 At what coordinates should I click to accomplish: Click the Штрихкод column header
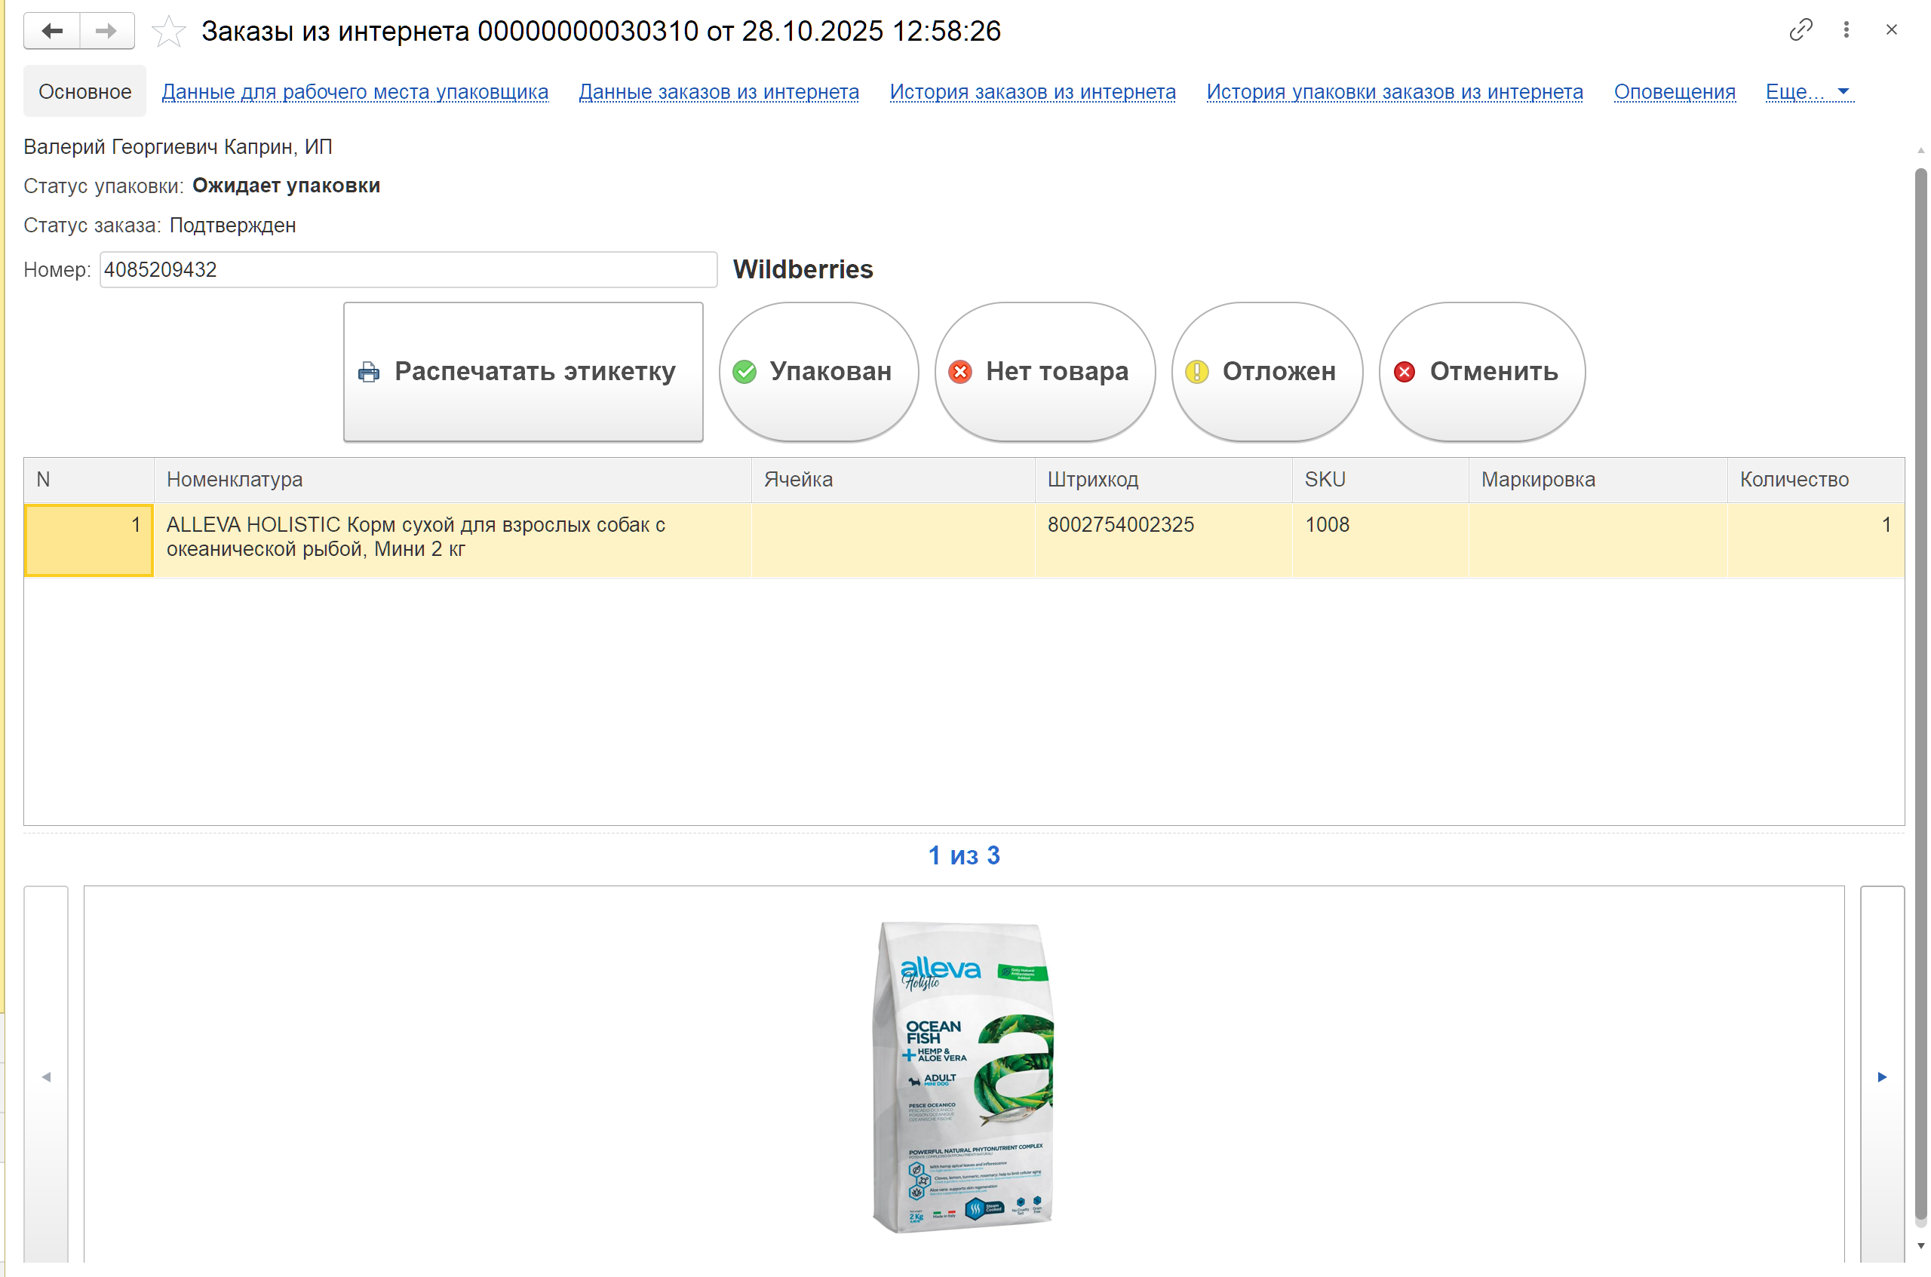1163,480
